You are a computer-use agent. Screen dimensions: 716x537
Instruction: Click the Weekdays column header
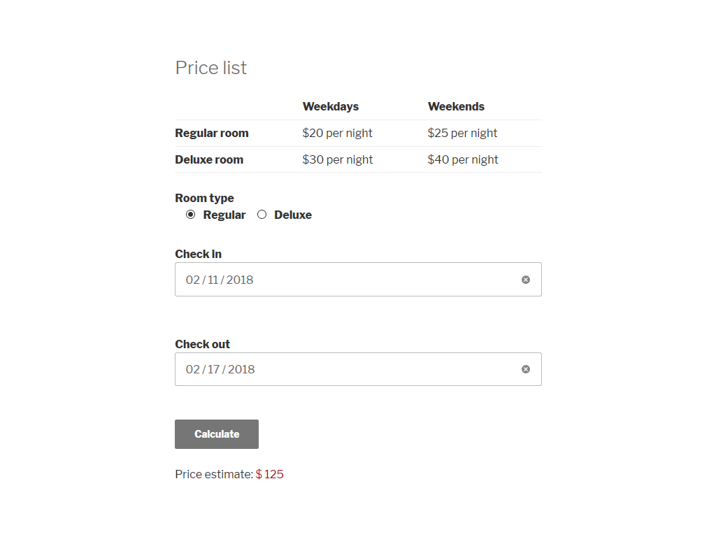click(330, 106)
